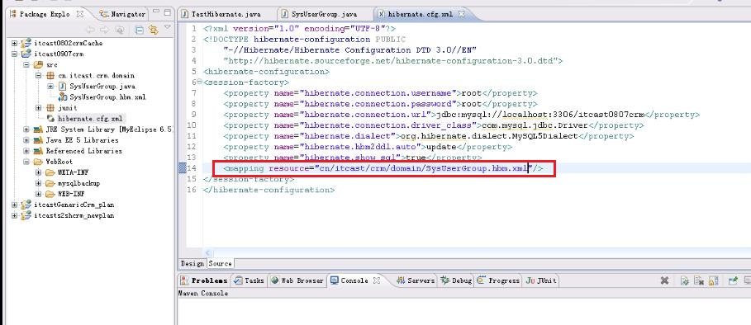Toggle Link with Editor in Package Explorer
This screenshot has width=751, height=325.
(154, 30)
